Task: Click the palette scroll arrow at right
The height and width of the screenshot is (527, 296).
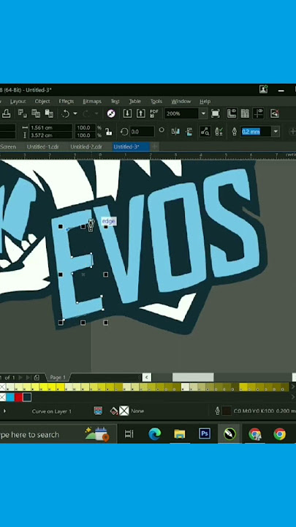Action: (x=292, y=387)
